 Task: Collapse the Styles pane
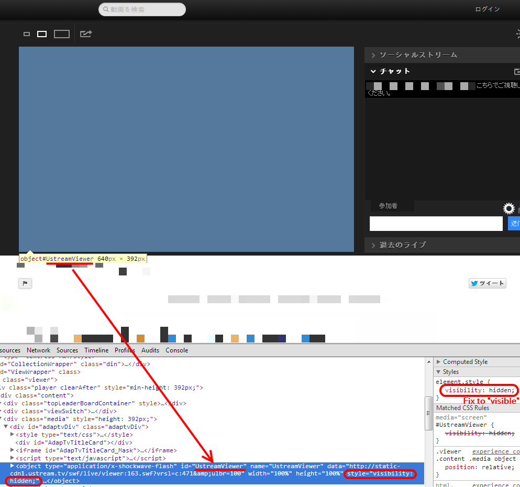pyautogui.click(x=438, y=372)
